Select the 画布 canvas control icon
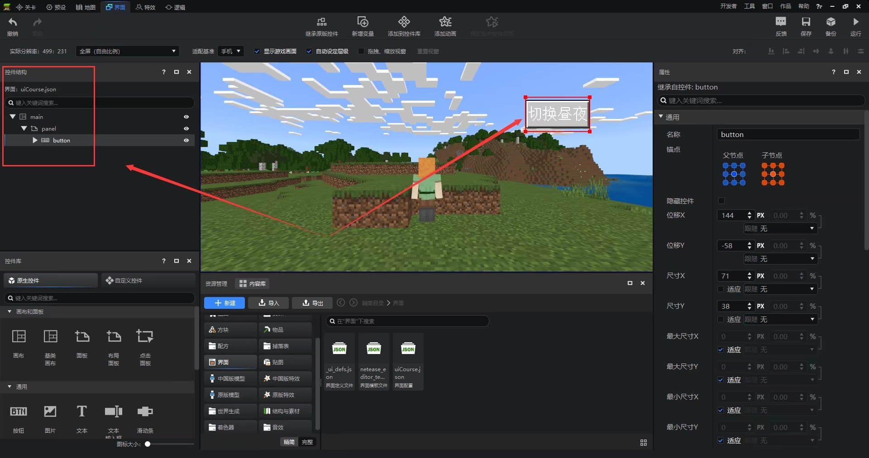 point(19,336)
